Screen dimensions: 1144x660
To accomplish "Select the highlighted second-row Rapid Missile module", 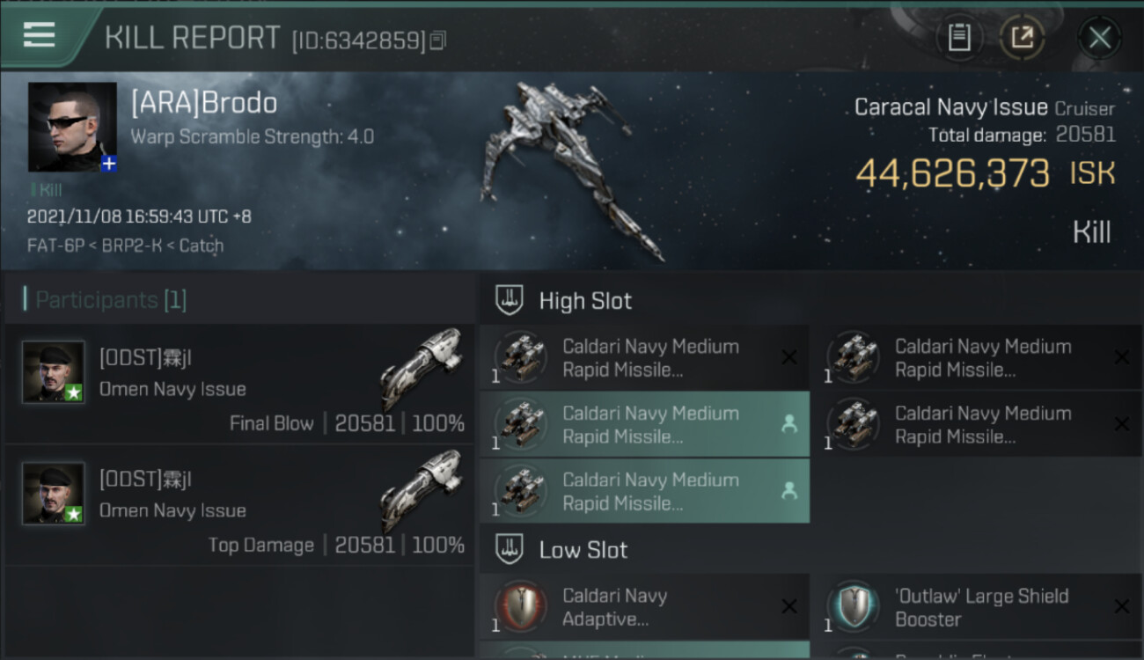I will (644, 424).
